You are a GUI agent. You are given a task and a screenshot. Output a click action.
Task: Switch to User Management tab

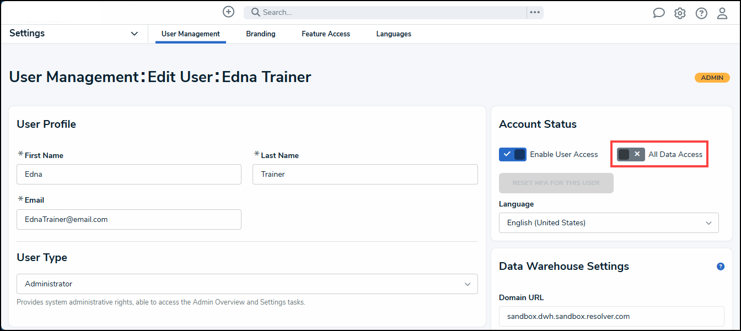pos(191,34)
